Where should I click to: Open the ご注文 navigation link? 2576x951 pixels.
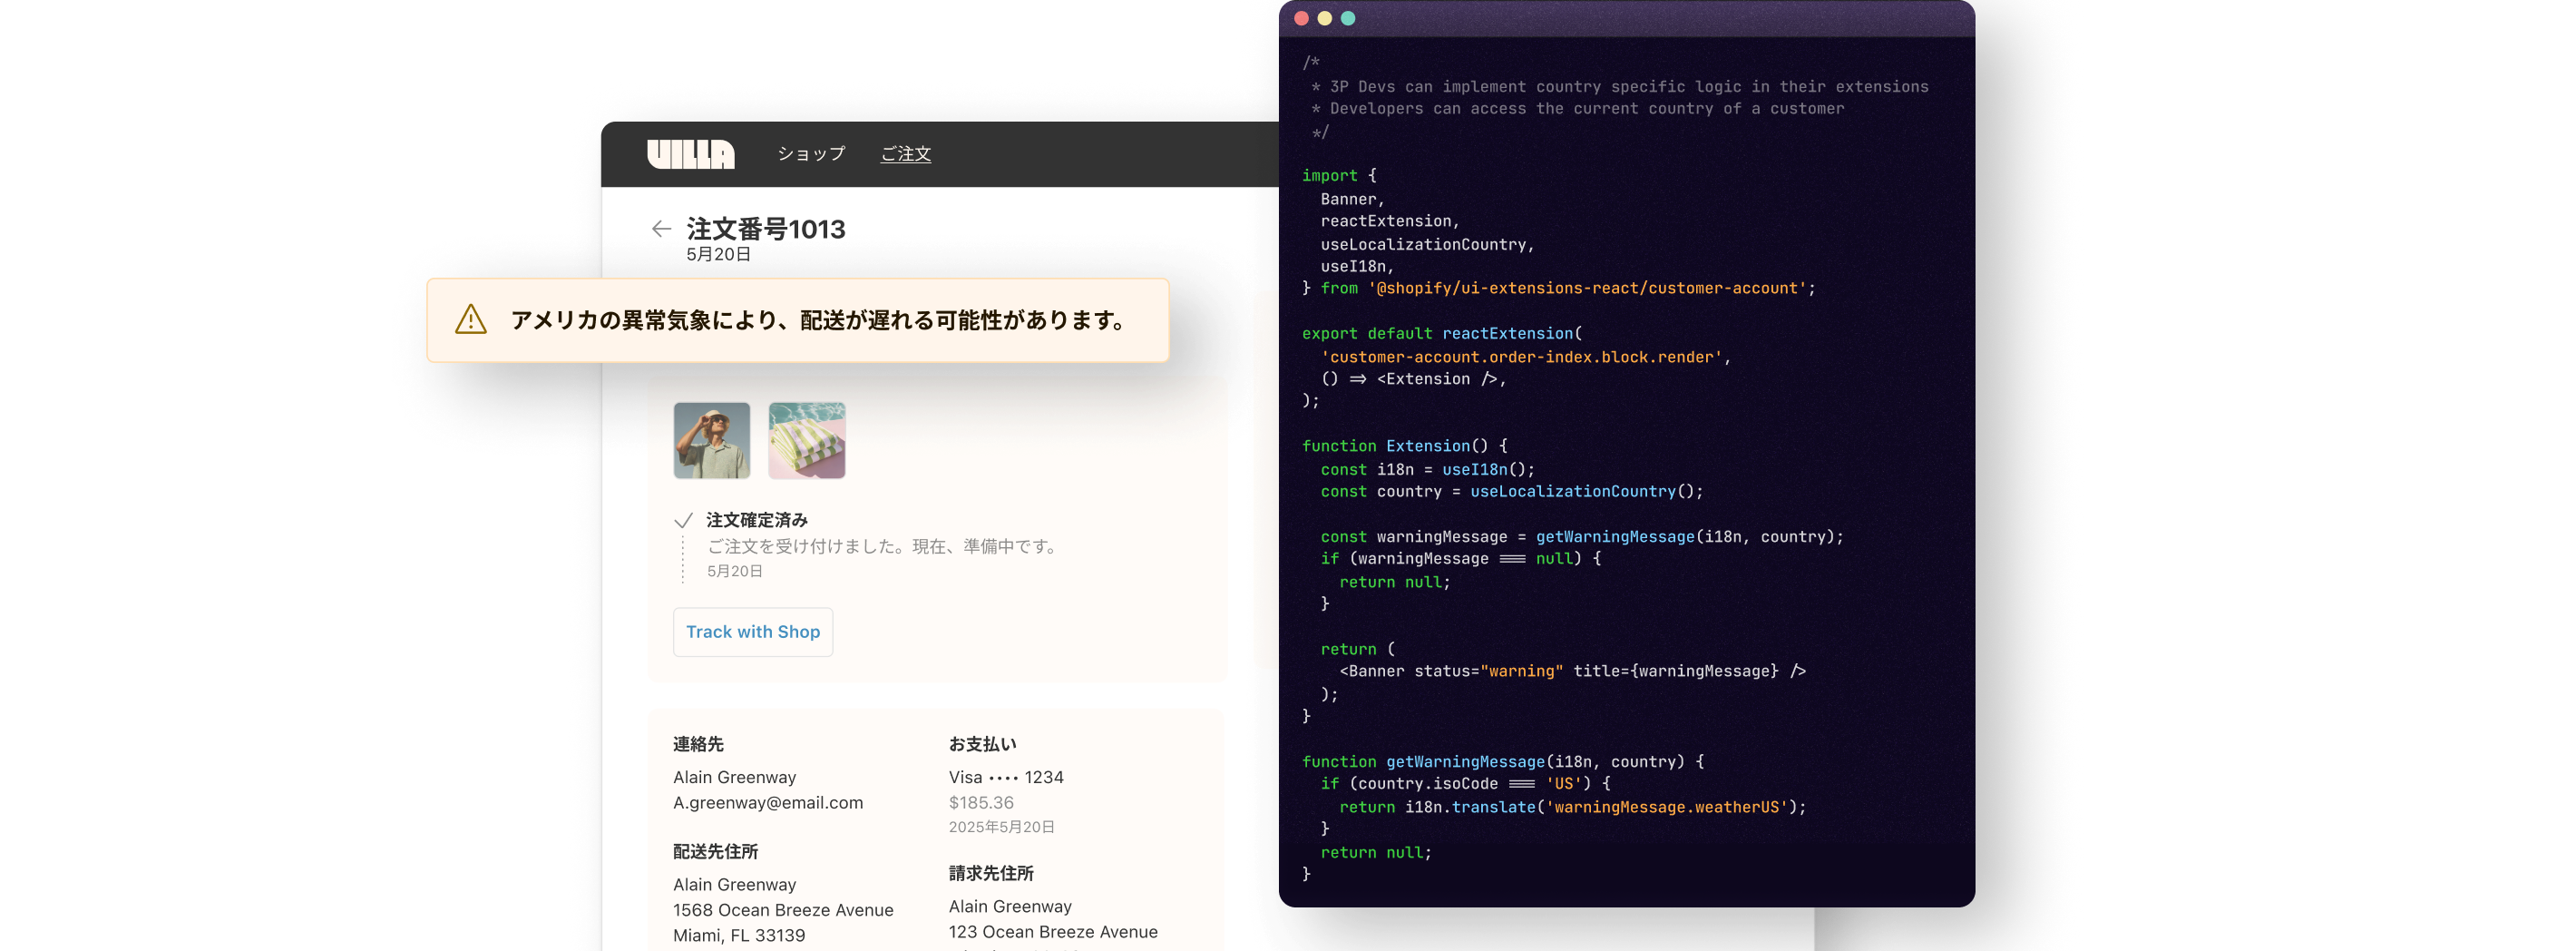(906, 154)
